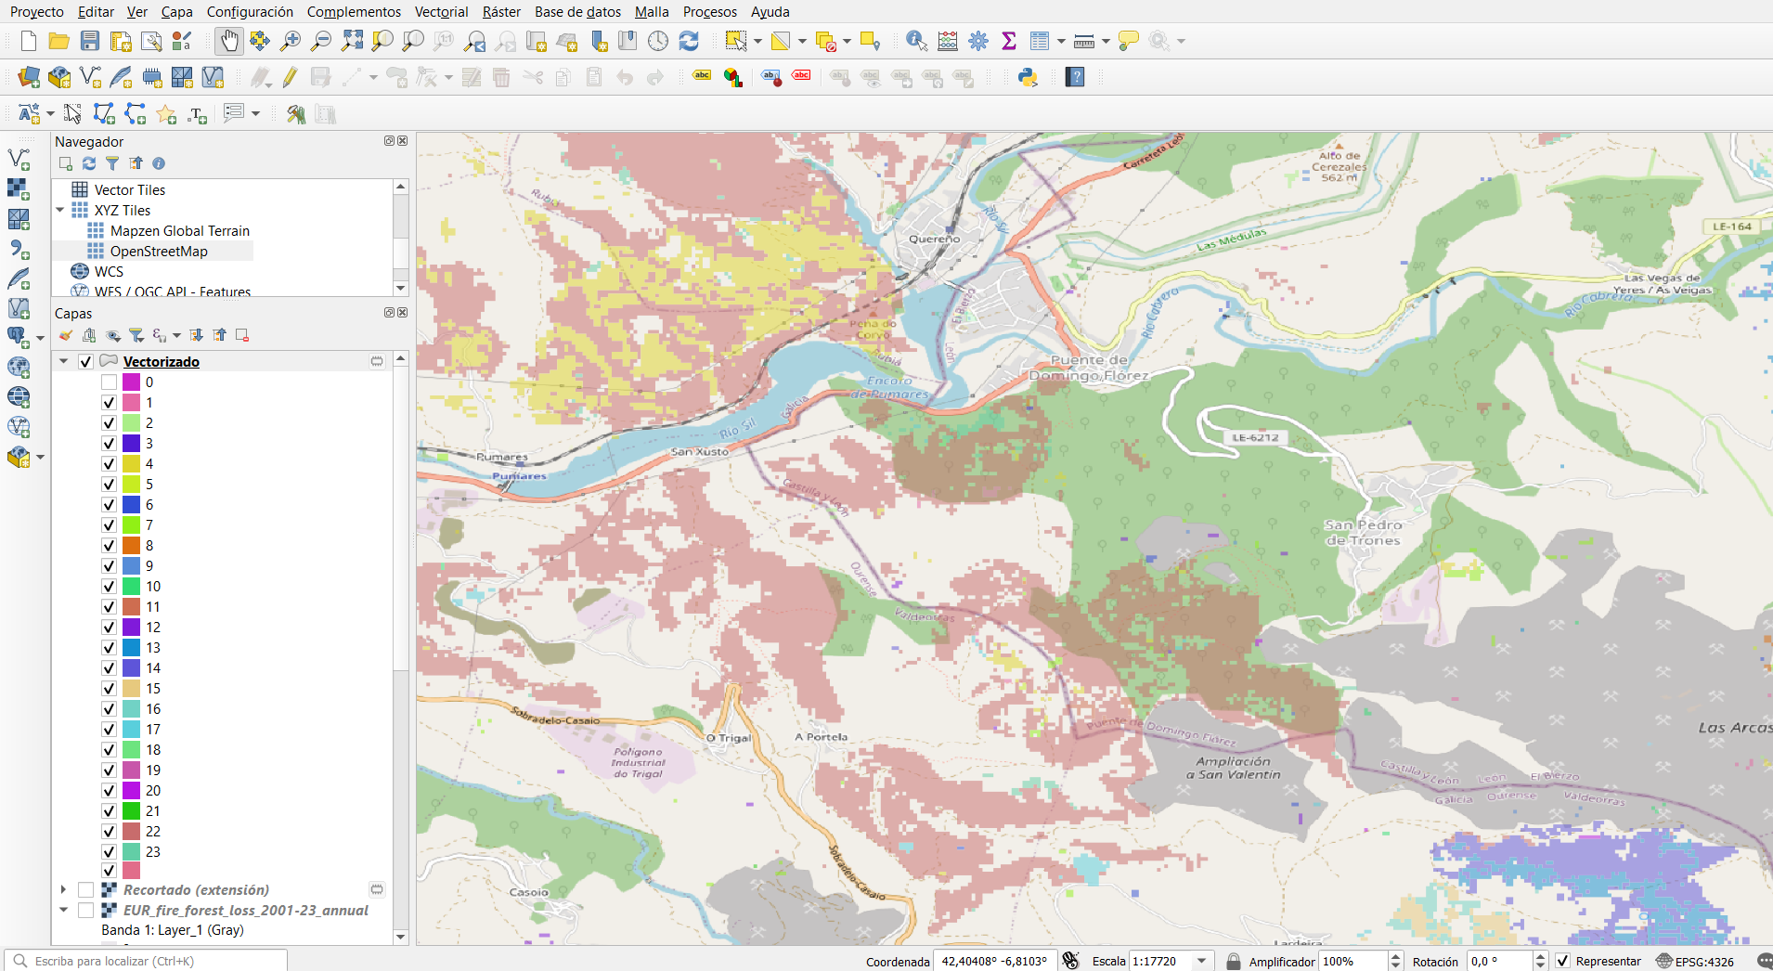Image resolution: width=1773 pixels, height=971 pixels.
Task: Click the Zoom Full extent icon
Action: (352, 41)
